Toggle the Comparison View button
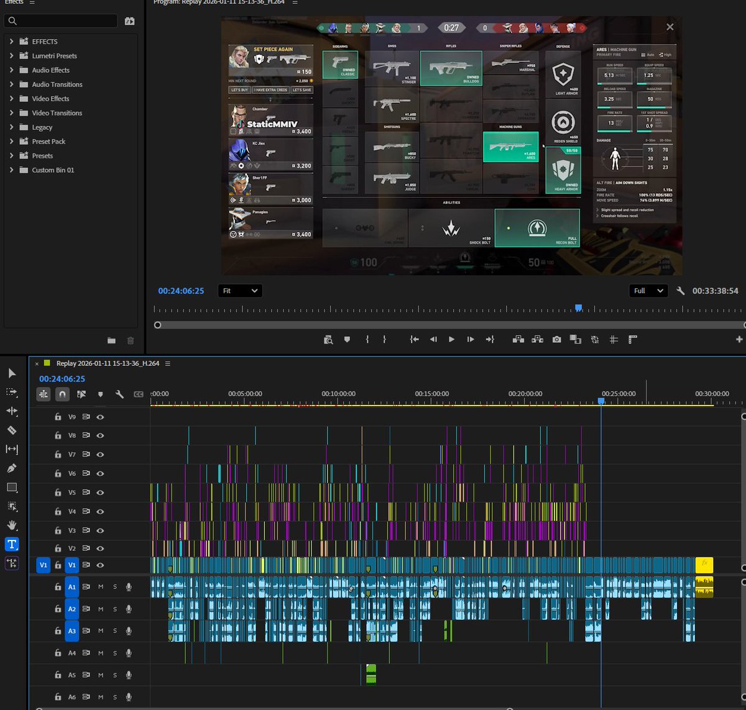The width and height of the screenshot is (746, 710). [575, 339]
